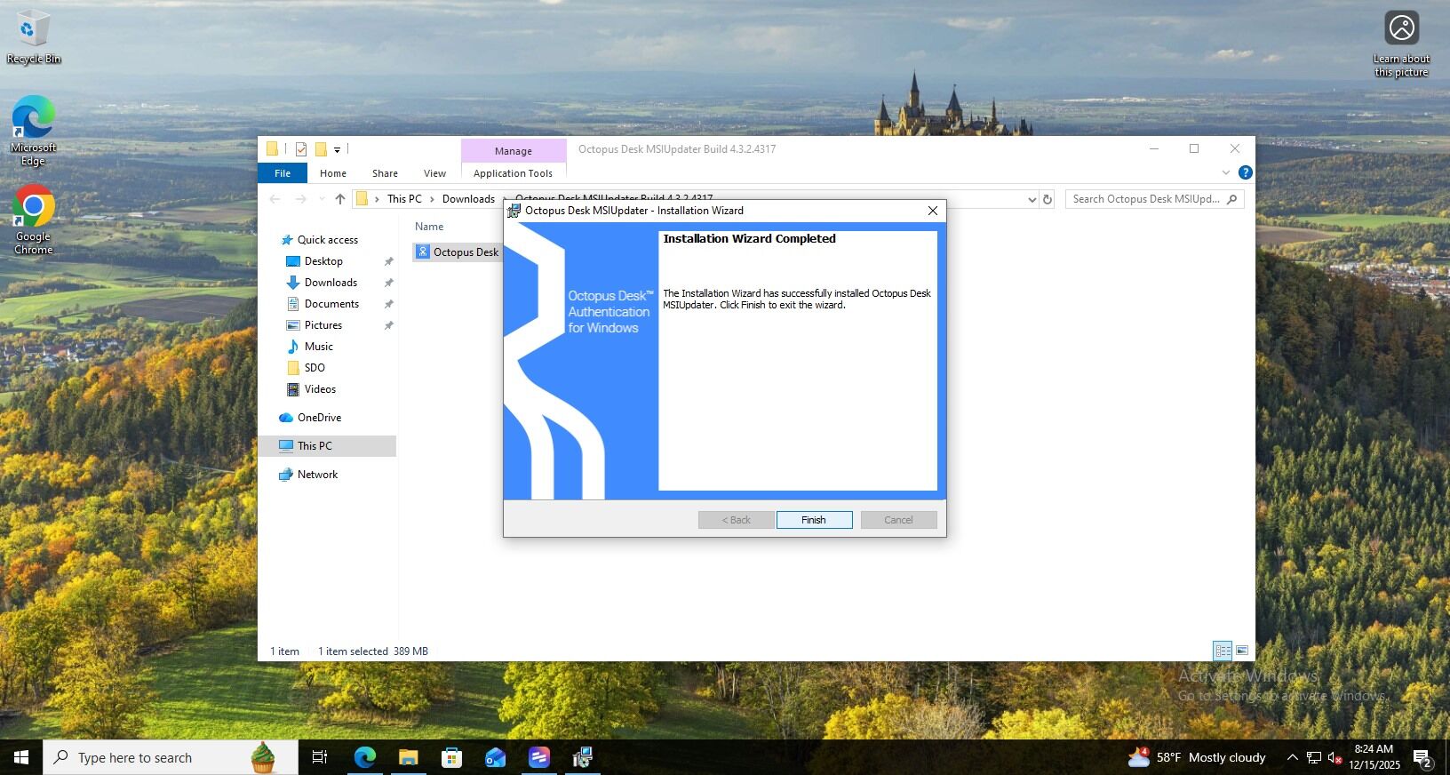Open Microsoft Store from the taskbar

pyautogui.click(x=451, y=757)
